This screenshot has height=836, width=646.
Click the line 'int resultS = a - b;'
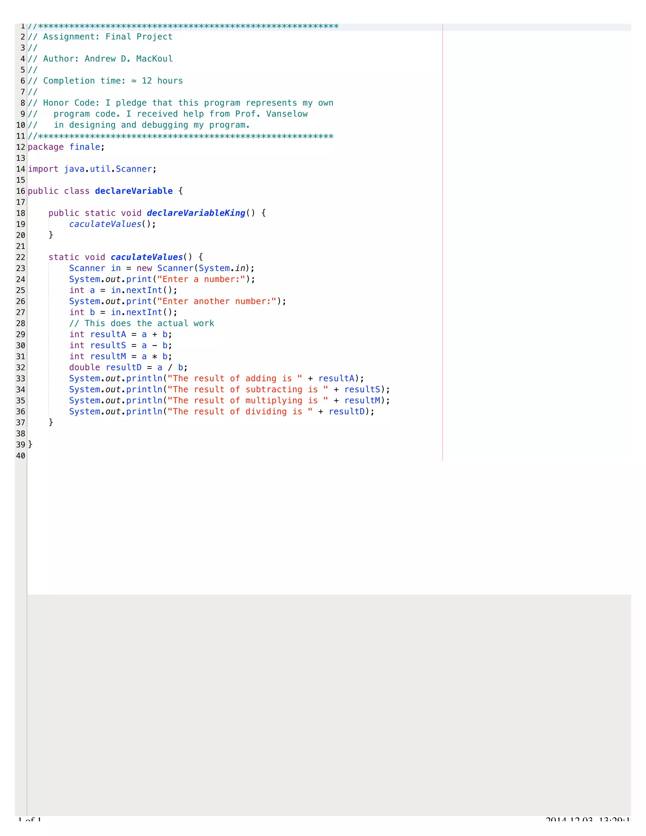[x=120, y=346]
